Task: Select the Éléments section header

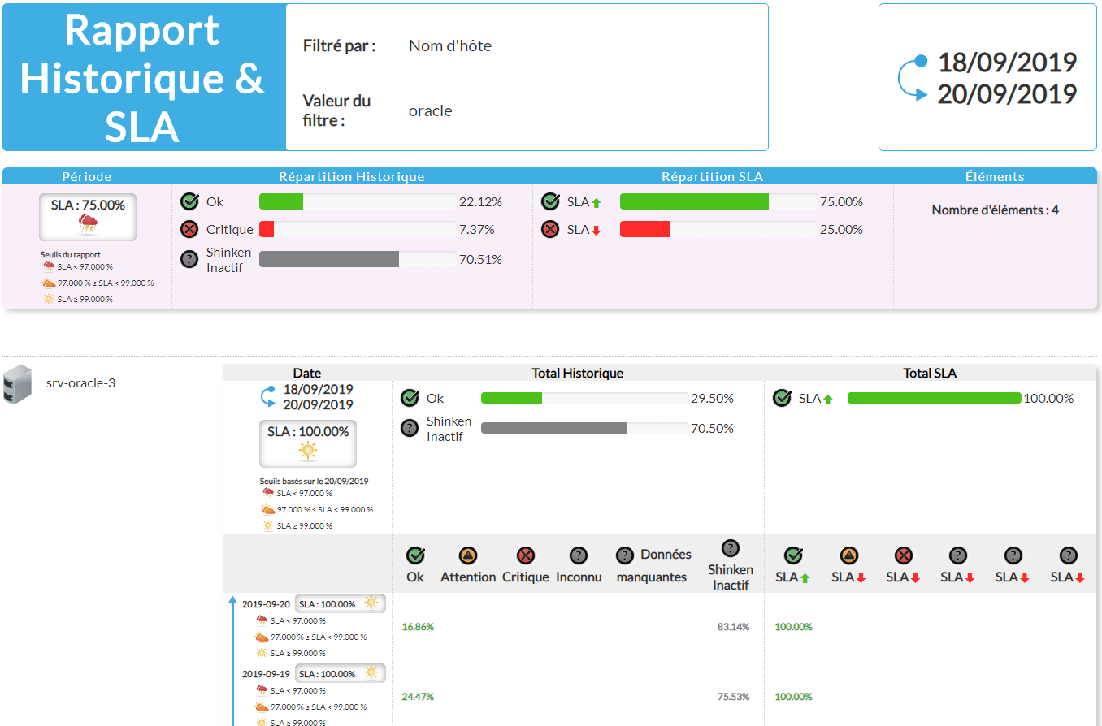Action: pos(995,176)
